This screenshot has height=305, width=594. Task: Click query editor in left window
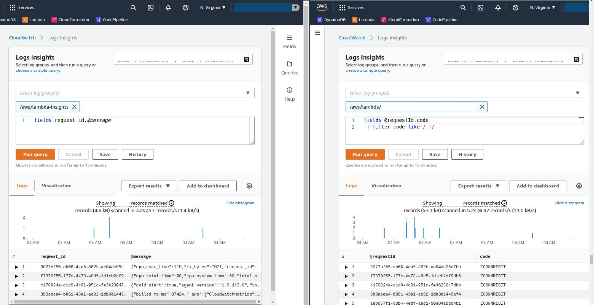(135, 131)
